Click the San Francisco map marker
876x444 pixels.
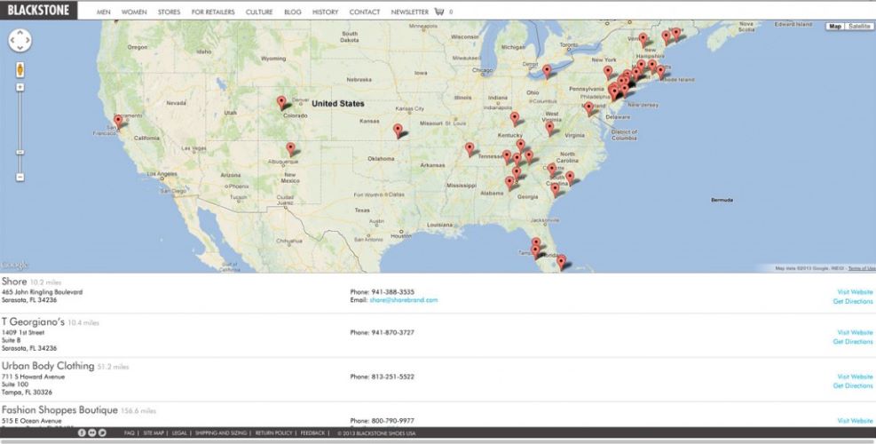point(118,120)
